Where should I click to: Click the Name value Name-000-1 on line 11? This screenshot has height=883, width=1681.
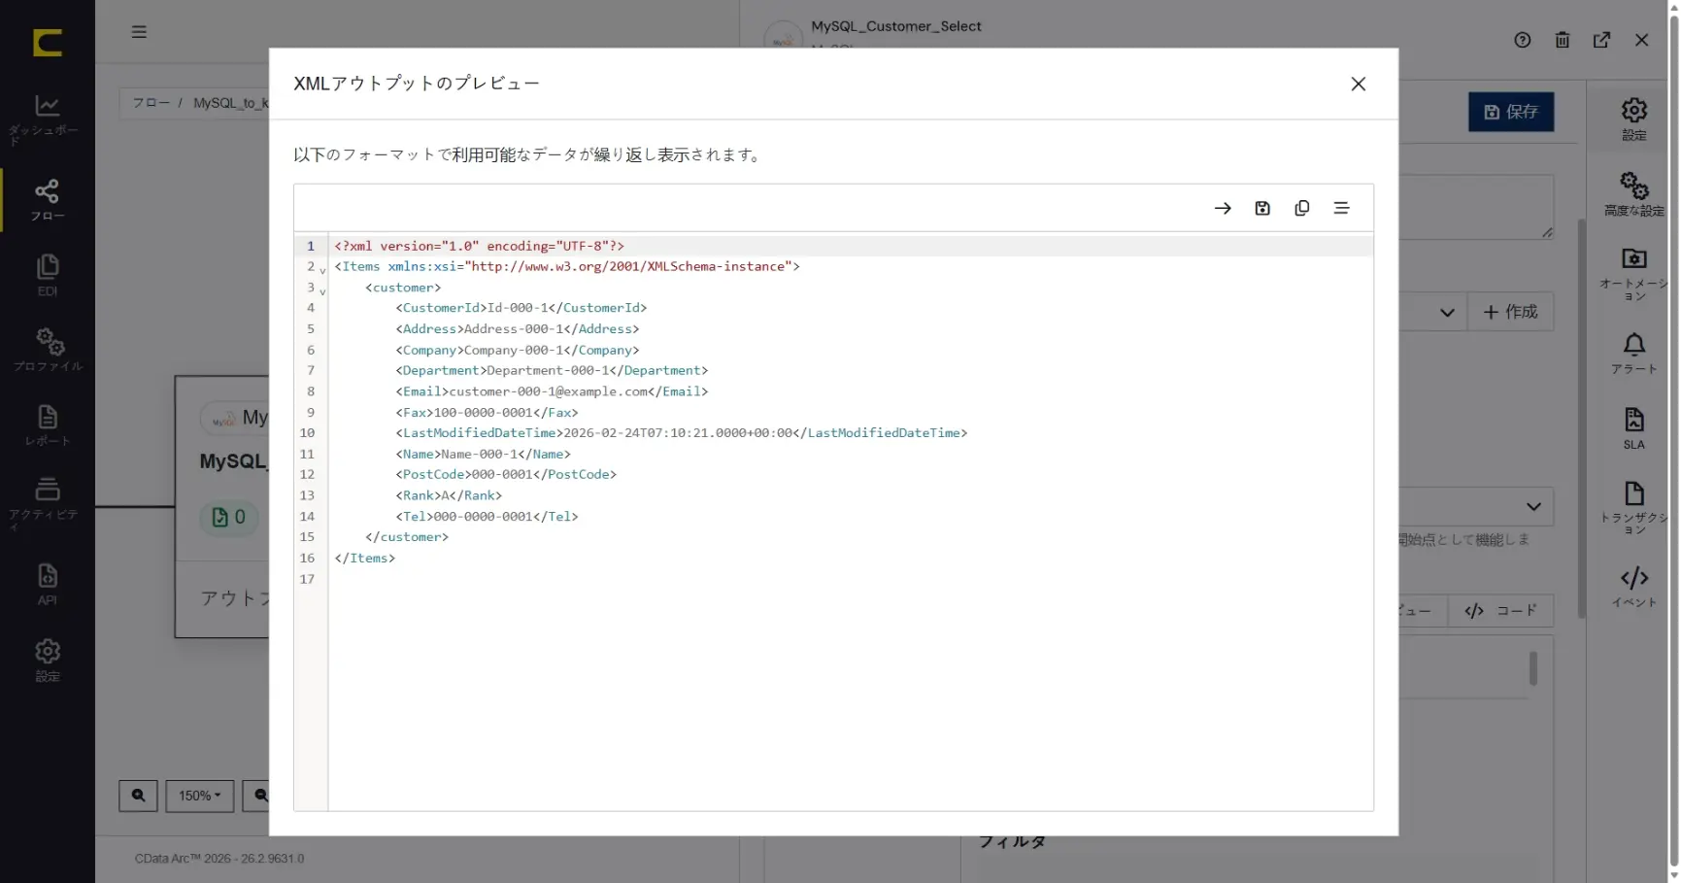[479, 455]
